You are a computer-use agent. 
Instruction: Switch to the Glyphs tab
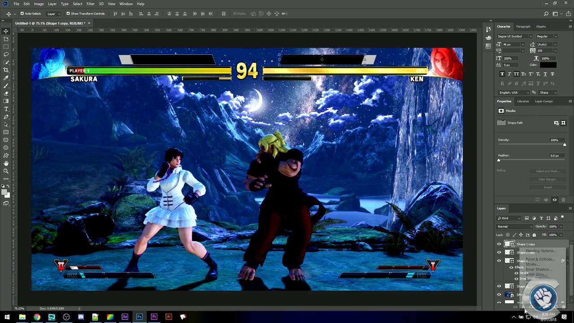click(x=541, y=26)
